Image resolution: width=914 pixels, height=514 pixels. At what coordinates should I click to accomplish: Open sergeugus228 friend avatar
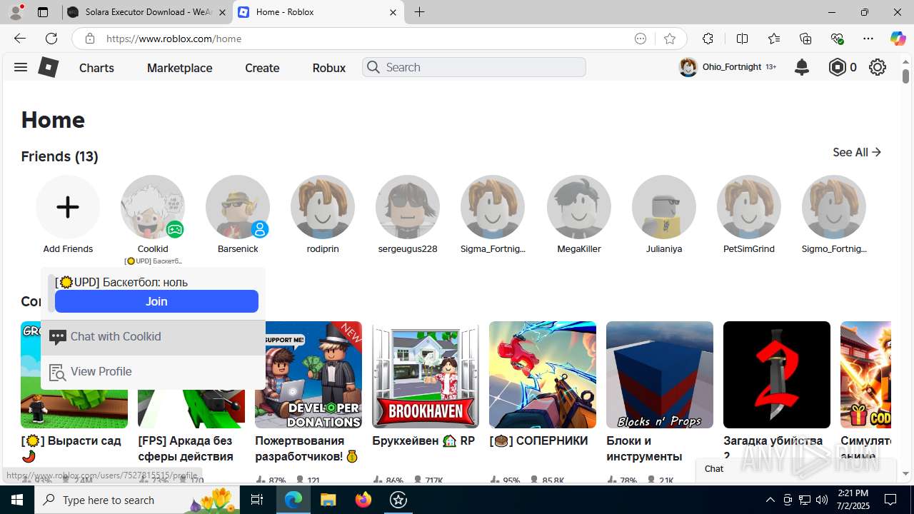[x=408, y=207]
